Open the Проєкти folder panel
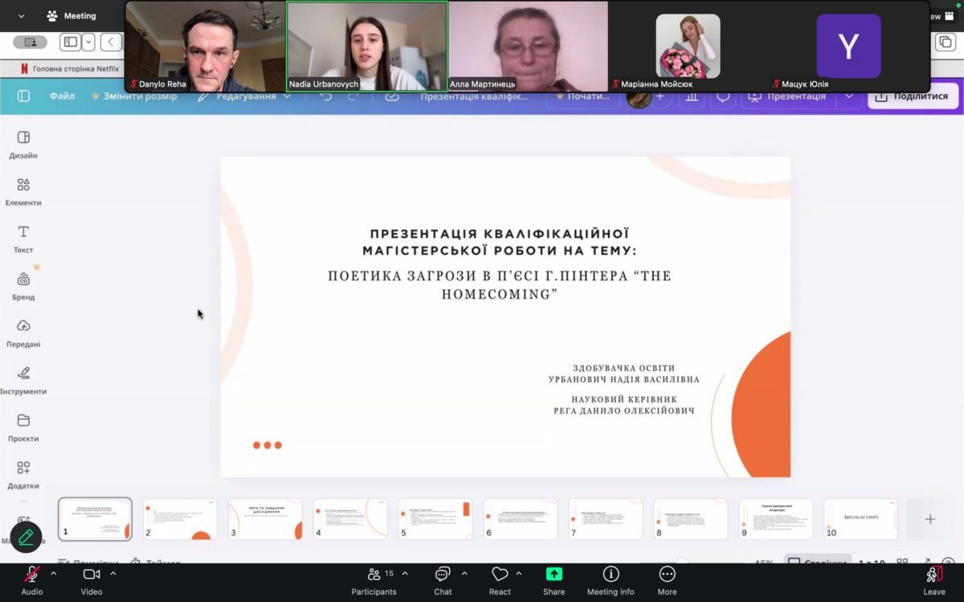964x602 pixels. tap(23, 427)
